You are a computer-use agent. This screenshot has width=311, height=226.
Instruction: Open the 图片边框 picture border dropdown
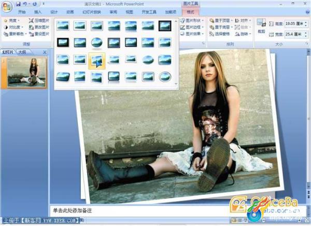click(192, 27)
